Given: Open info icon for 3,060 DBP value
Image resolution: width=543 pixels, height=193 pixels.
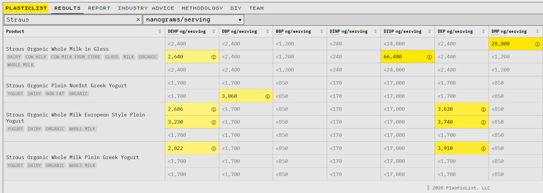Looking at the screenshot, I should click(x=267, y=96).
